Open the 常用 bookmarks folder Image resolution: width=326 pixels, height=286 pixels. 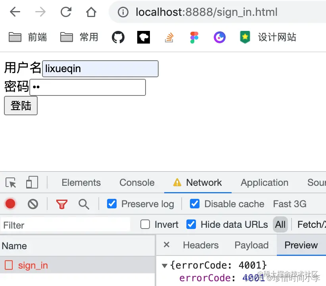(x=79, y=37)
